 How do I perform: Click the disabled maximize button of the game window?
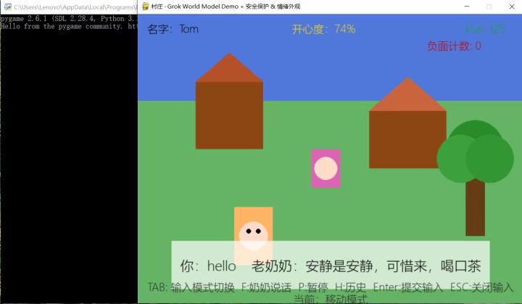pyautogui.click(x=489, y=7)
